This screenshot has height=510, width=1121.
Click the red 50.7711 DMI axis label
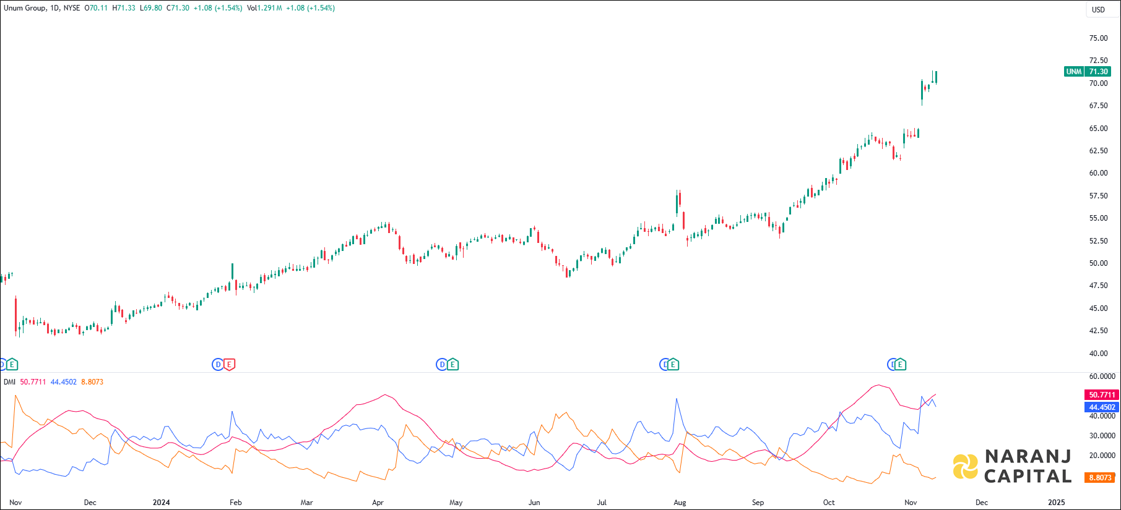click(x=1102, y=395)
